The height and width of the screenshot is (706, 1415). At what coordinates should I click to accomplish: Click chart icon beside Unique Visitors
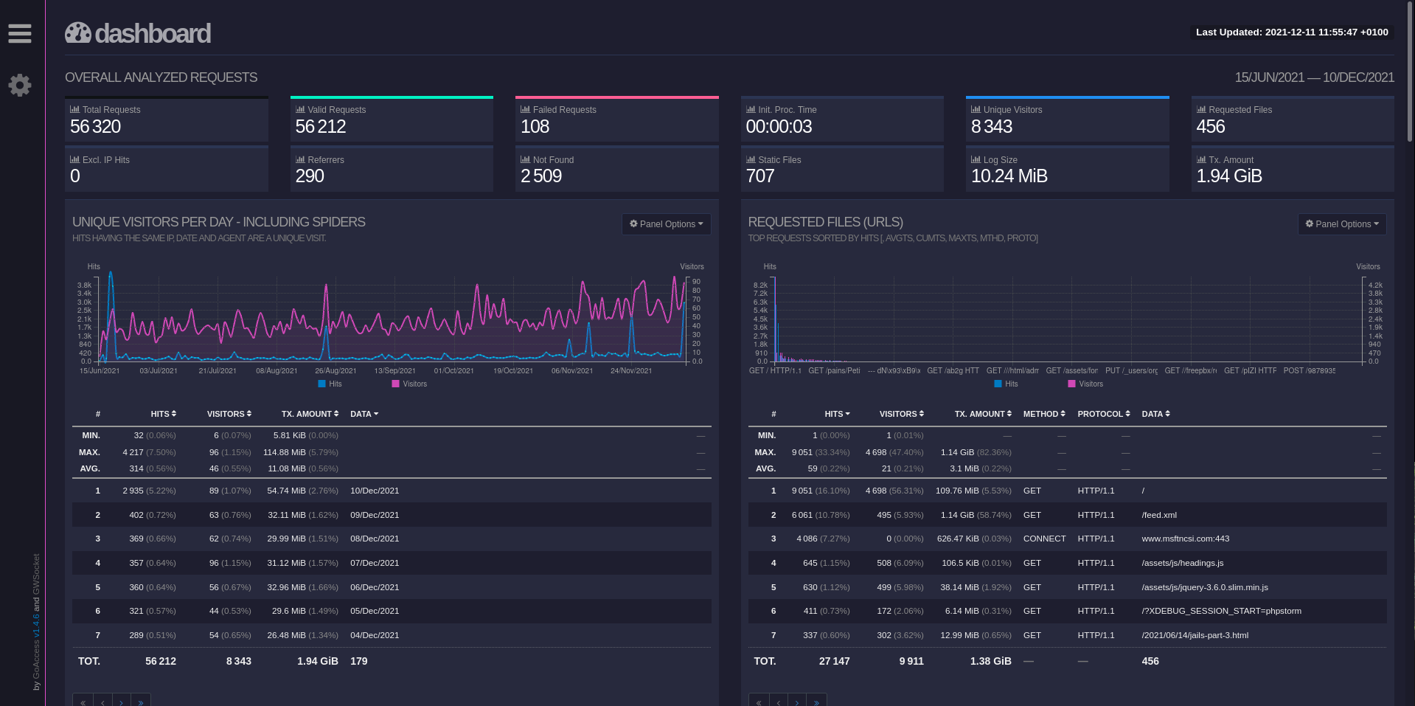point(976,109)
